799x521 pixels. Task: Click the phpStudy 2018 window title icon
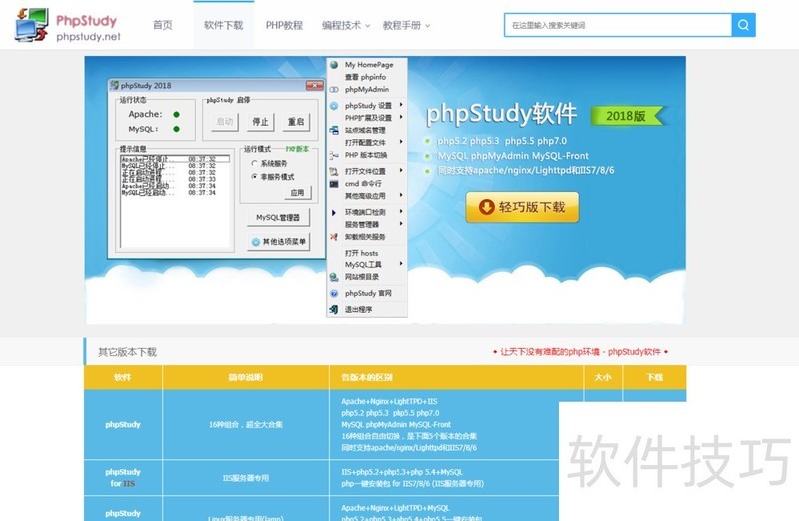coord(115,85)
